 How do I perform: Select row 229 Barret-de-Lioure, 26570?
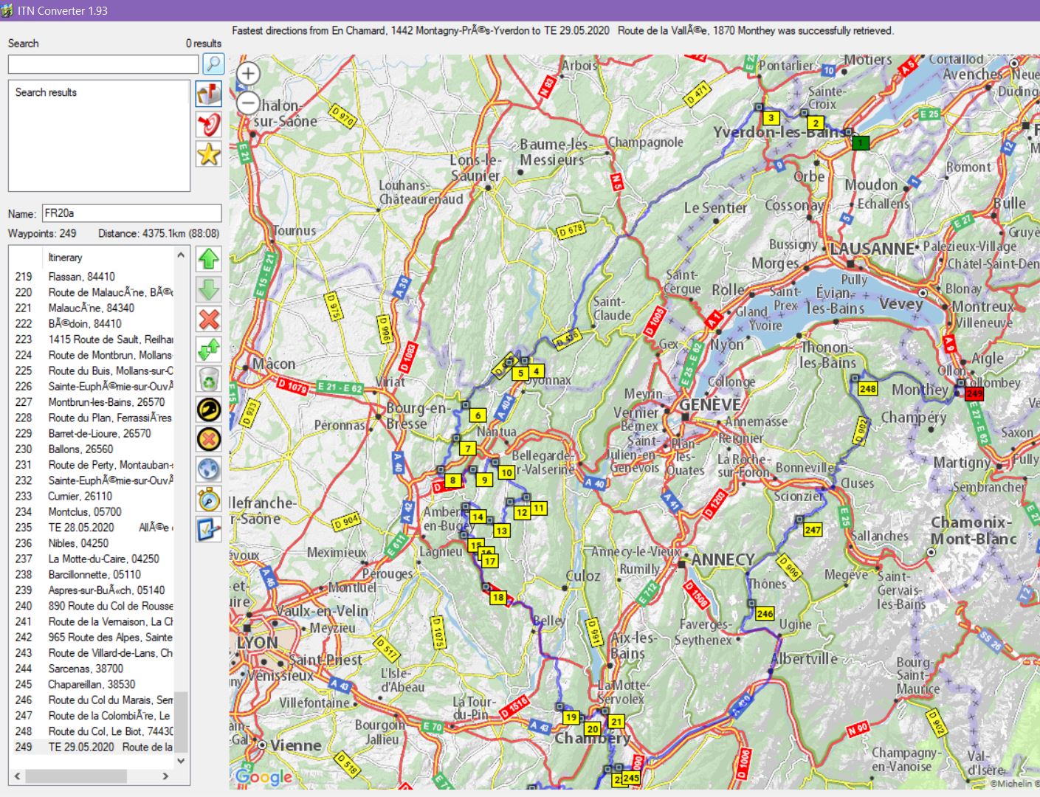(x=92, y=433)
